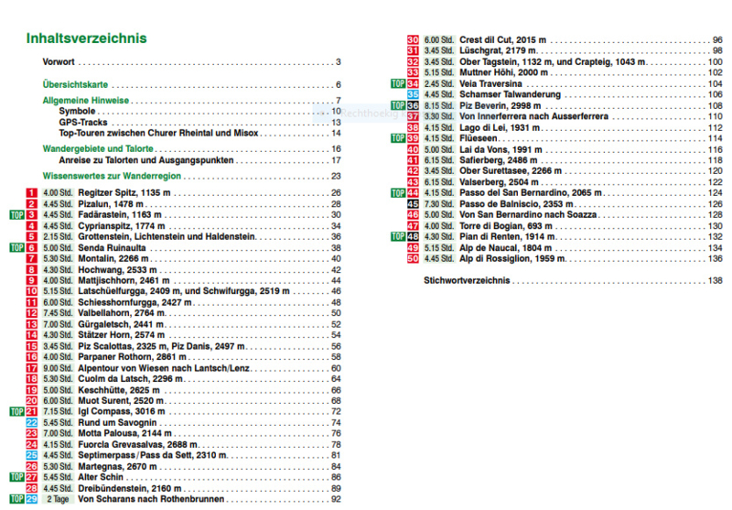The image size is (732, 510).
Task: Open Wandergebiete und Talorte section
Action: click(98, 149)
